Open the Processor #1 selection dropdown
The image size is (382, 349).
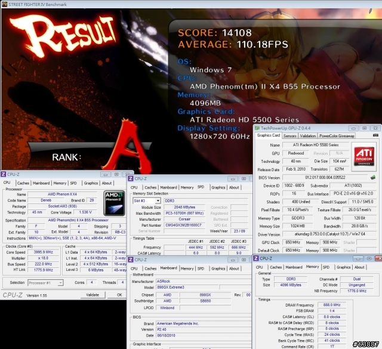60,283
